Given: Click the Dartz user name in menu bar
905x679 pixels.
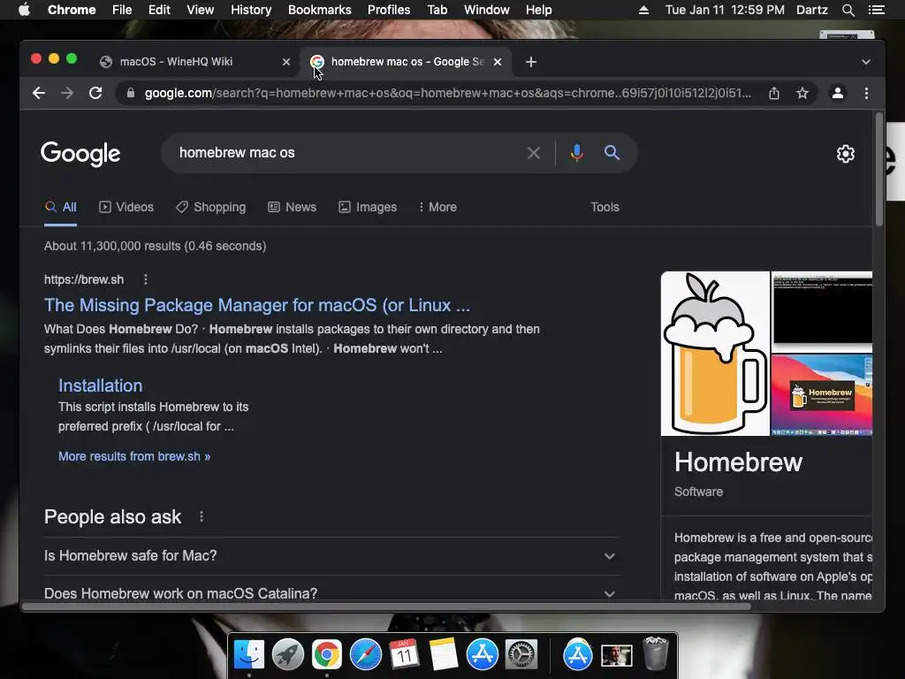Looking at the screenshot, I should [812, 10].
